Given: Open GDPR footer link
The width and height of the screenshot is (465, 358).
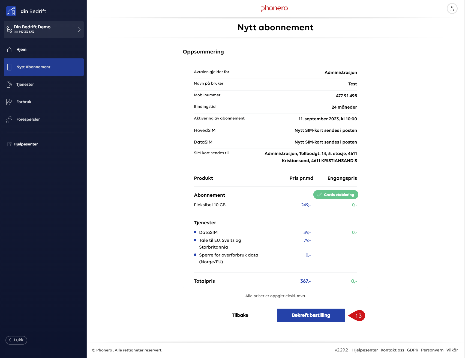Looking at the screenshot, I should (x=412, y=350).
